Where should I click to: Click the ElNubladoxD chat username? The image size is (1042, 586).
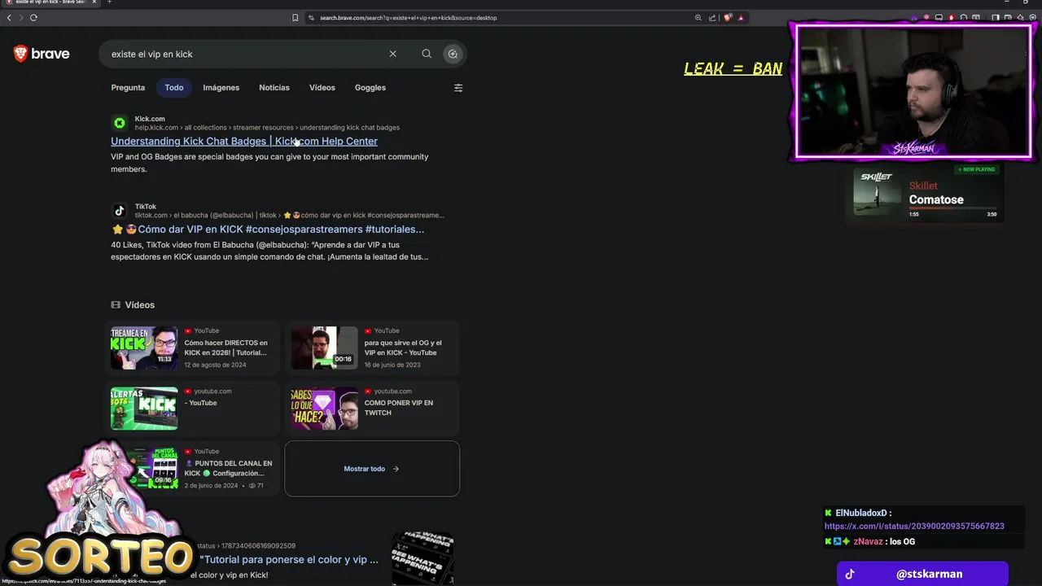861,514
